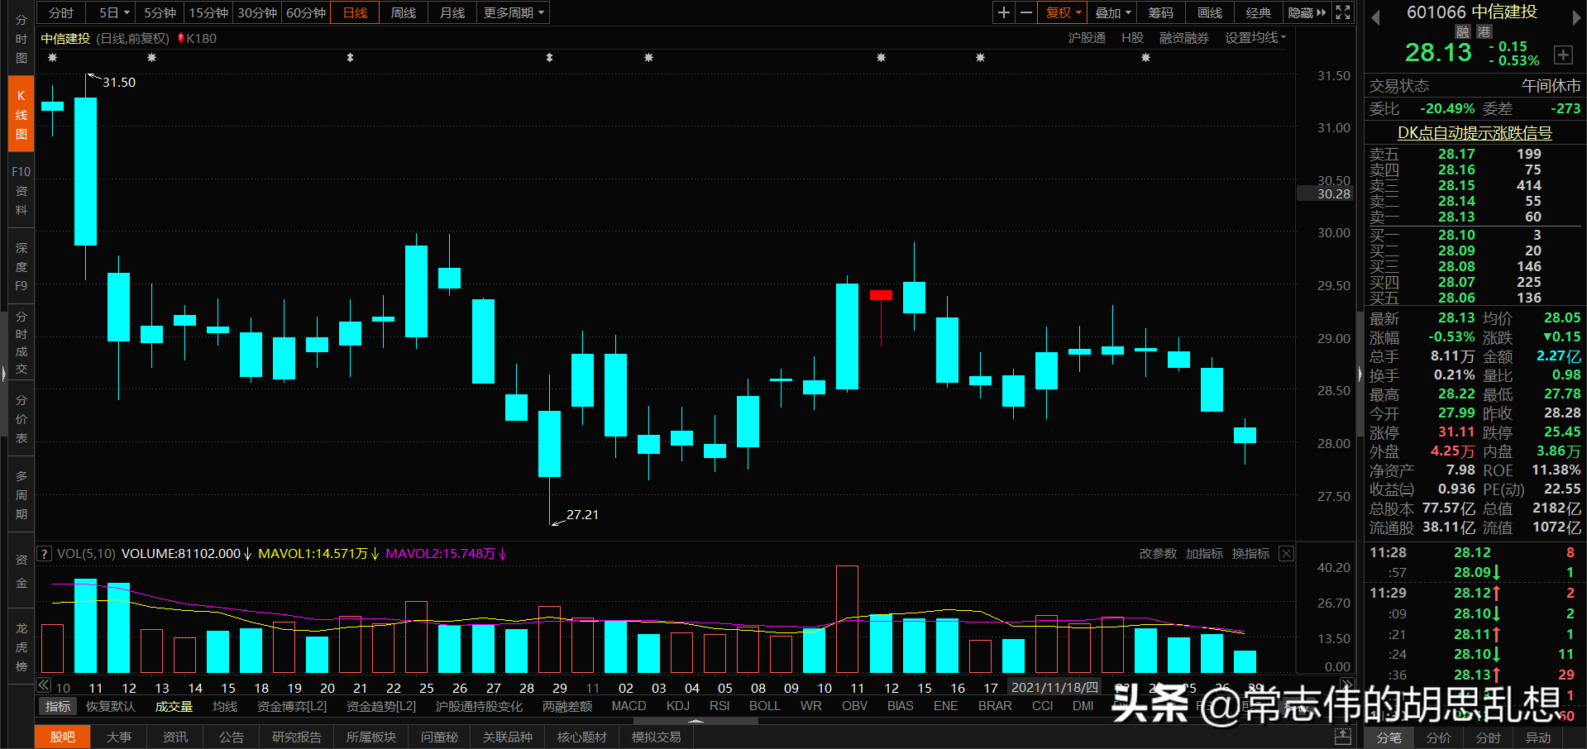Switch to 分时图 panel in left sidebar
Viewport: 1587px width, 749px height.
[20, 38]
